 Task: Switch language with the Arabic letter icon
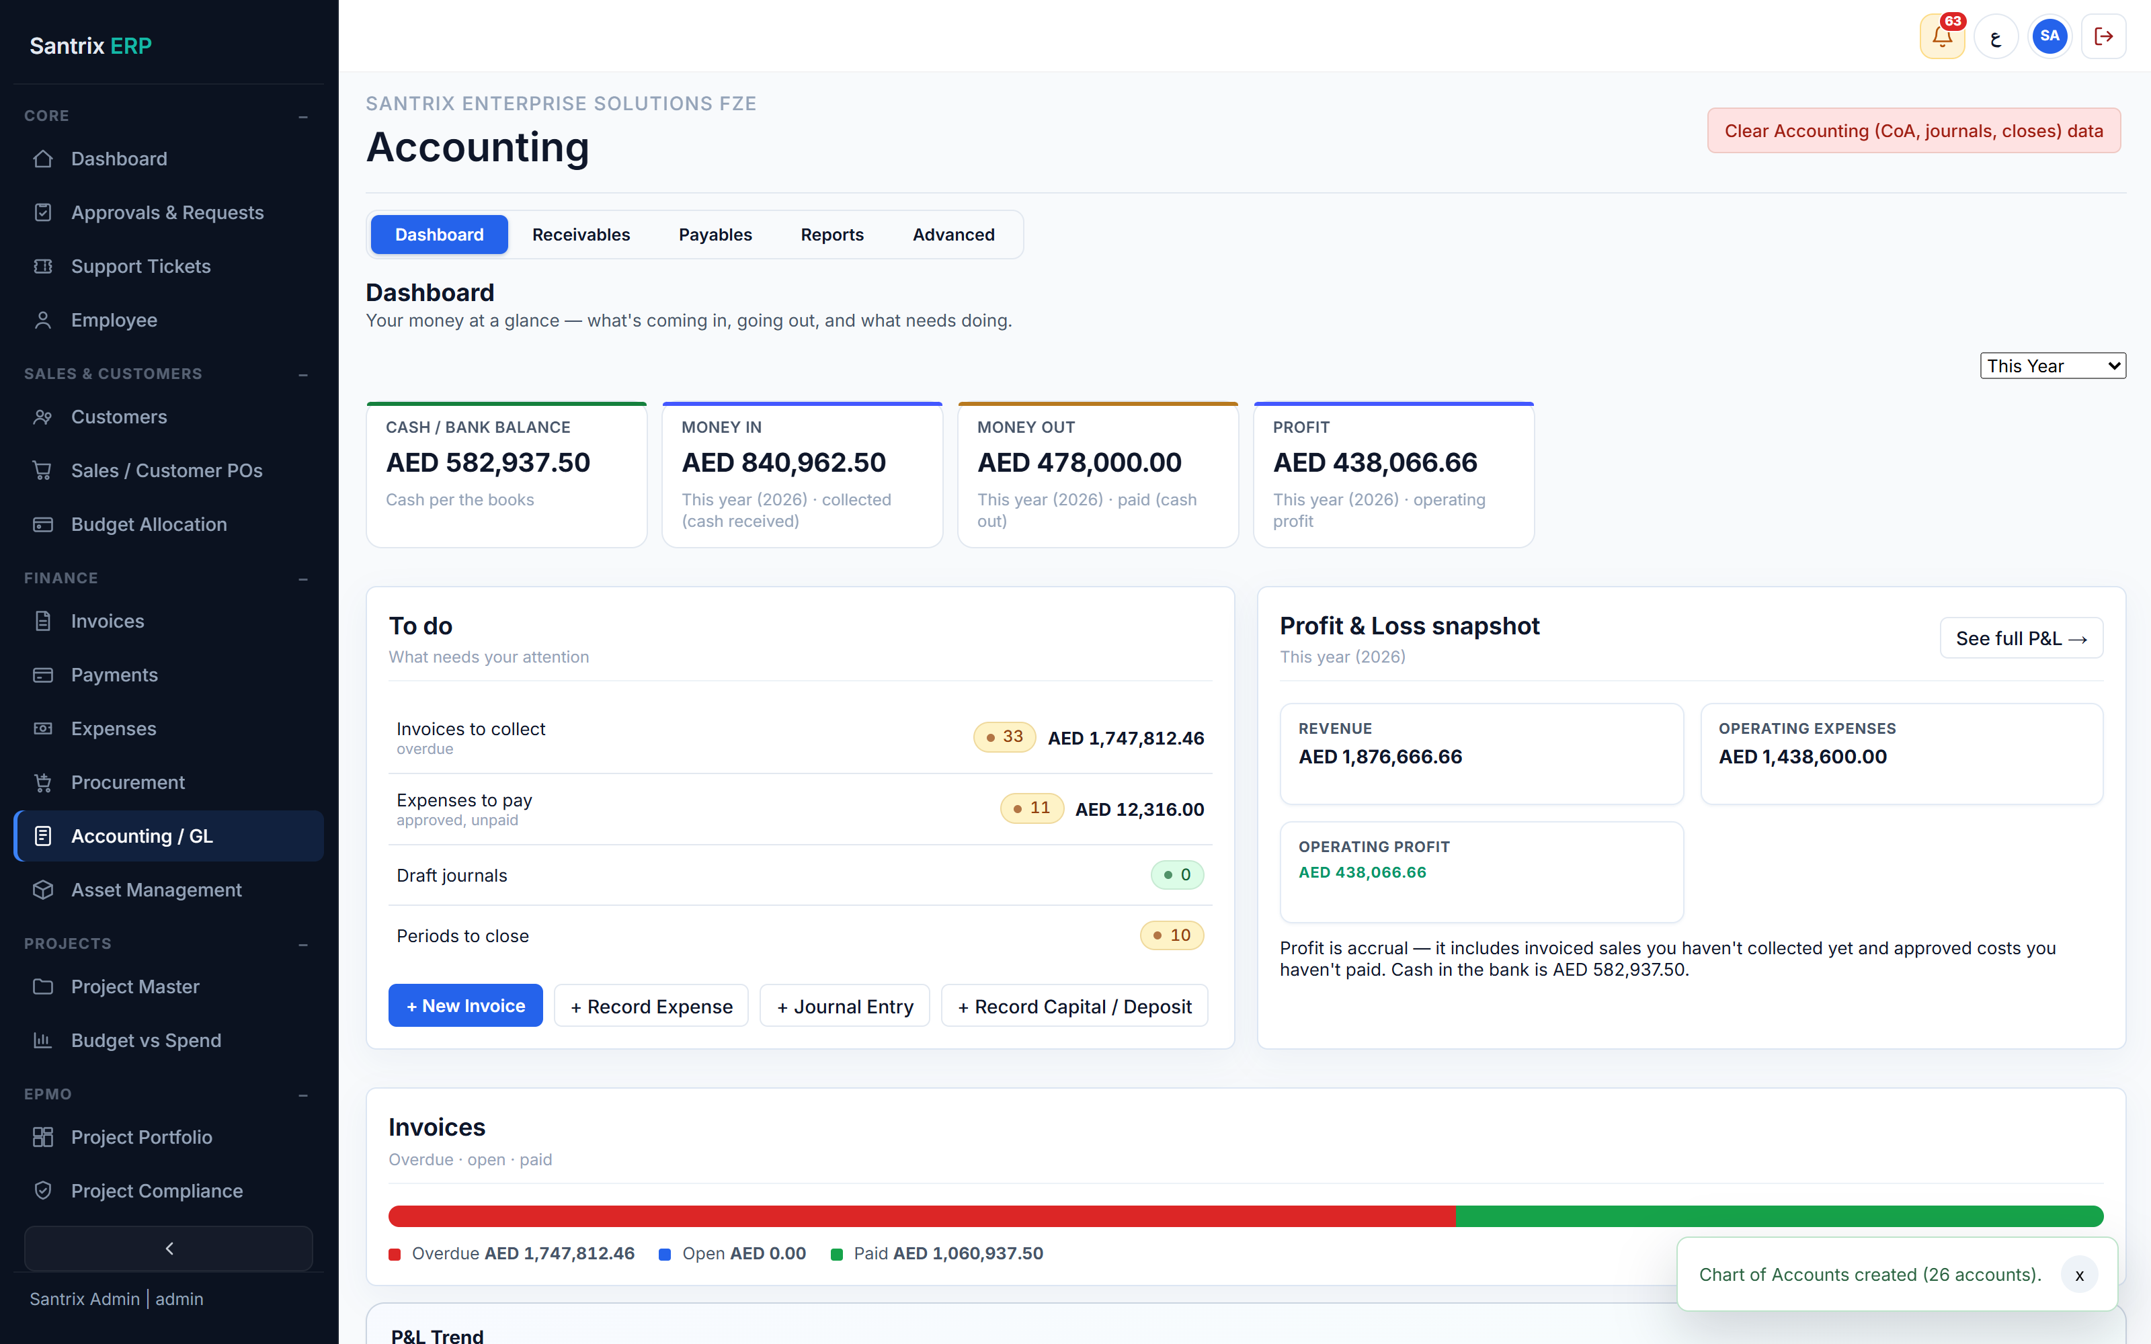[x=1996, y=36]
